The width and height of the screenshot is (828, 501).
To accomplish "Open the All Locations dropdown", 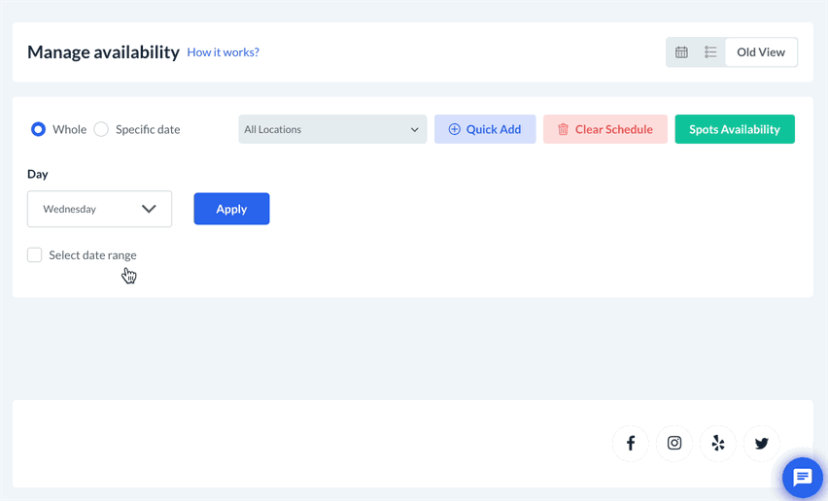I will click(332, 129).
